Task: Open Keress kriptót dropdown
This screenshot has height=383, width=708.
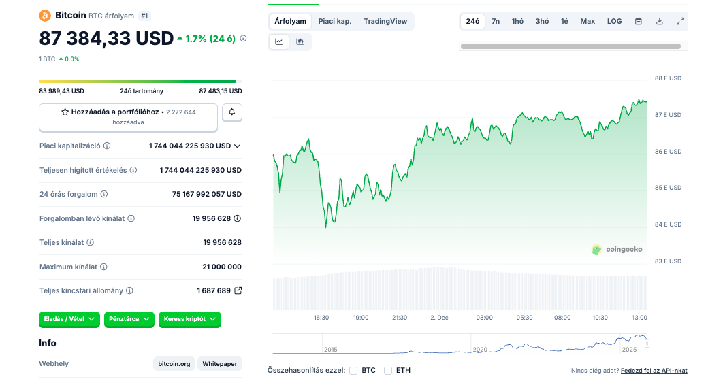Action: pos(190,319)
